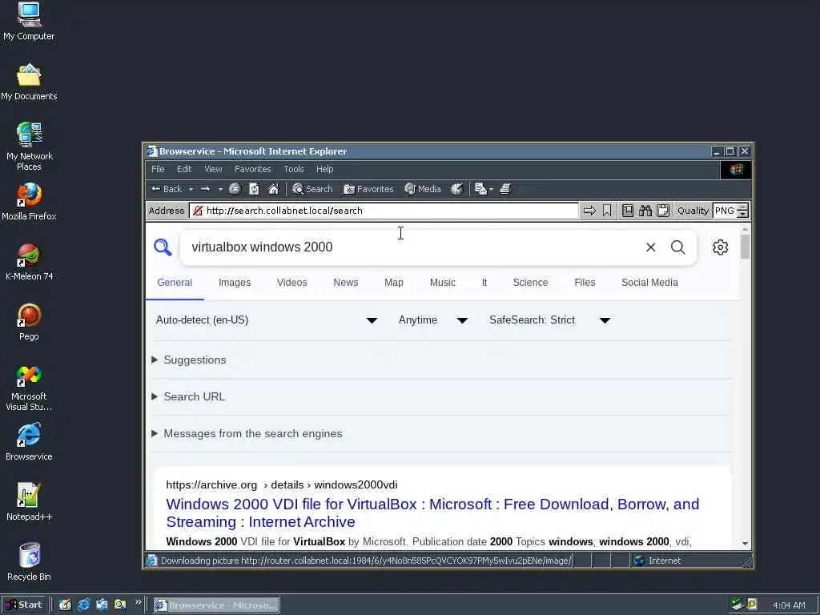Switch to the Map tab
The image size is (820, 615).
[394, 283]
